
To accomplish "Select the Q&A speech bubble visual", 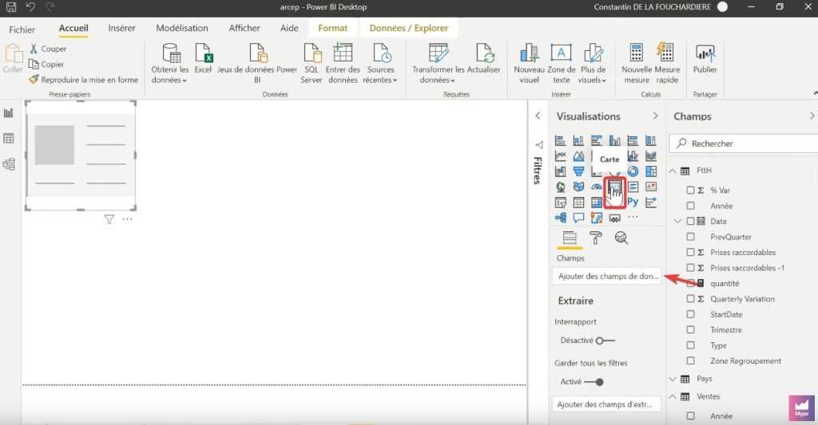I will coord(578,217).
